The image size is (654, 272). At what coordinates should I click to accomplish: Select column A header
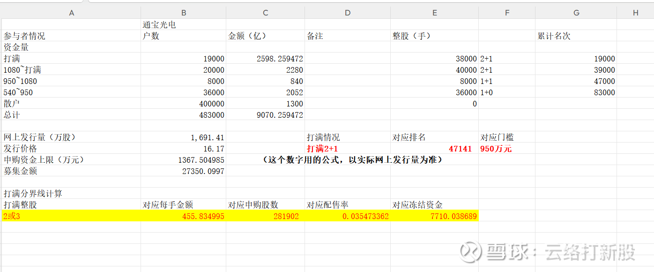coord(71,13)
